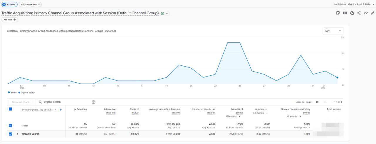Add a secondary dimension with plus icon
The image size is (376, 144).
coord(61,110)
